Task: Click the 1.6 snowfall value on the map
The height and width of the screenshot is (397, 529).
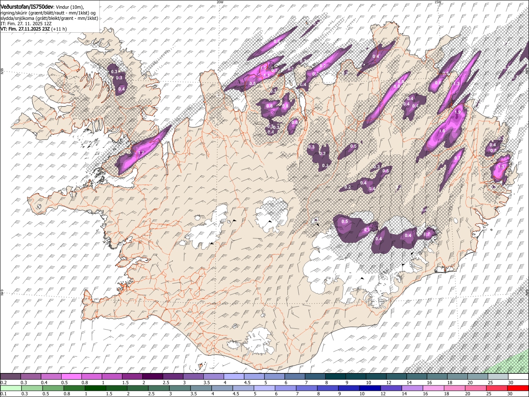Action: tap(442, 131)
